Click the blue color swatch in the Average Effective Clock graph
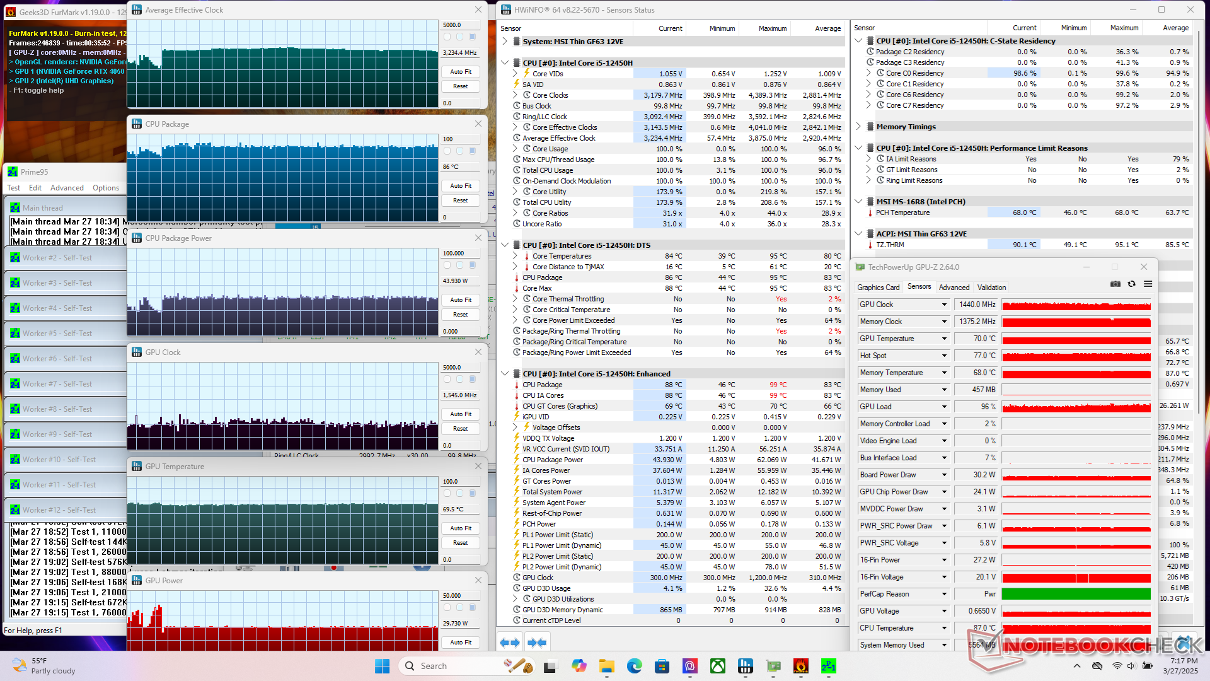The width and height of the screenshot is (1210, 681). click(473, 37)
